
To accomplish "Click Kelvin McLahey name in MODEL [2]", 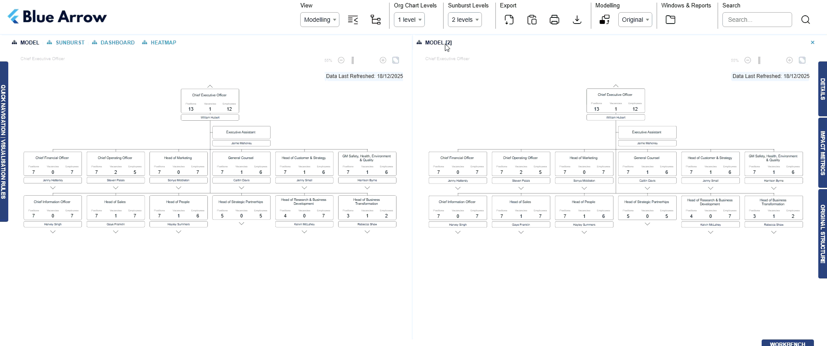I will (x=711, y=225).
